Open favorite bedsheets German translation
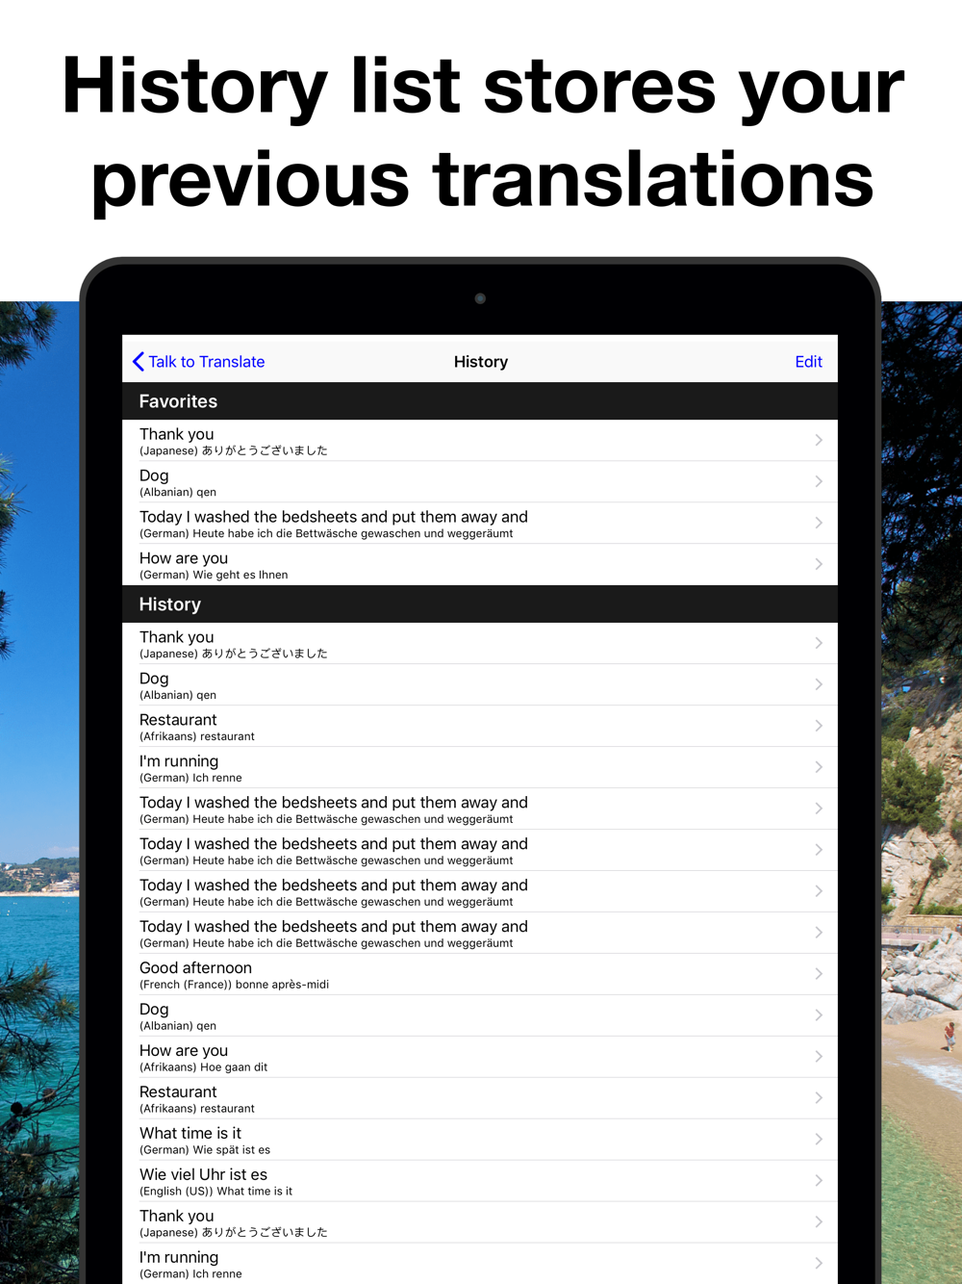 480,524
